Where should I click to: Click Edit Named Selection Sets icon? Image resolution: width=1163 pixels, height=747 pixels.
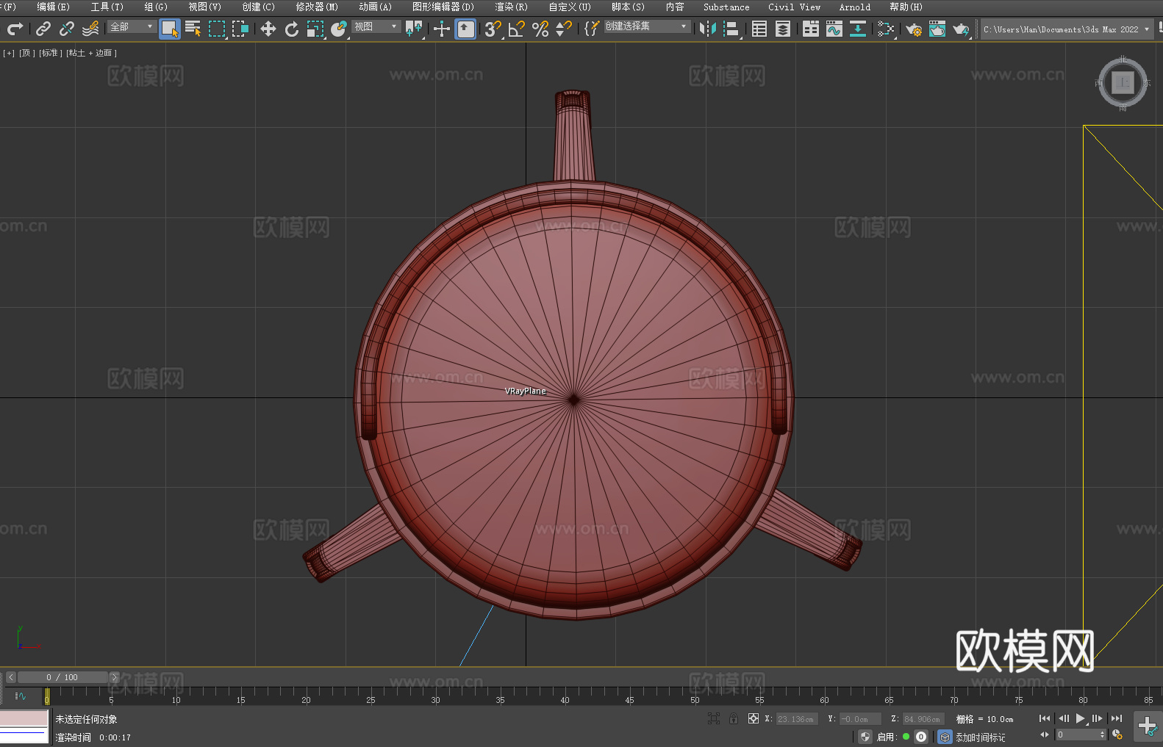(592, 29)
